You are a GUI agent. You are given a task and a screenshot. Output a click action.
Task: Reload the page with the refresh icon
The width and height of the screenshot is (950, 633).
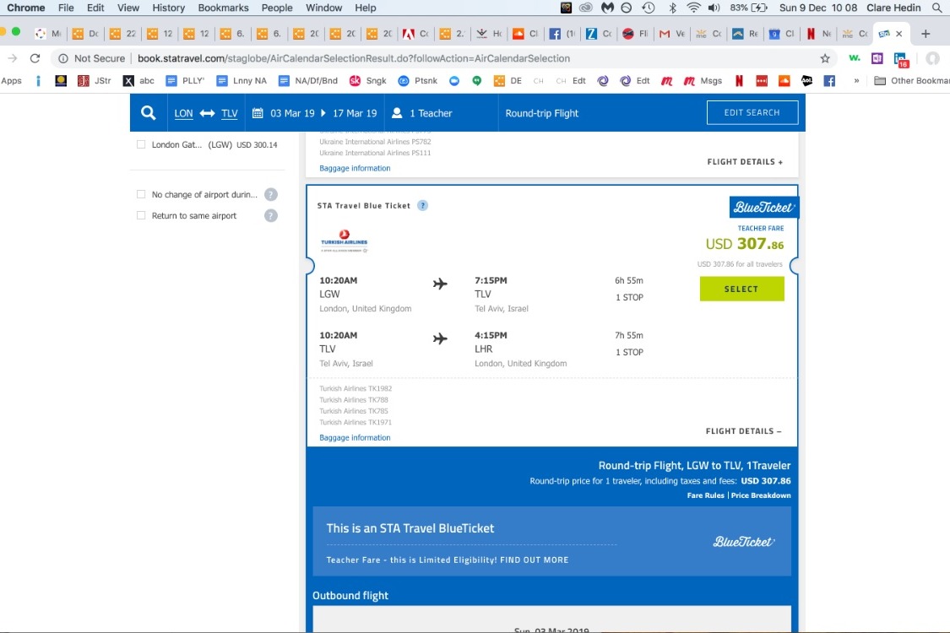(35, 58)
